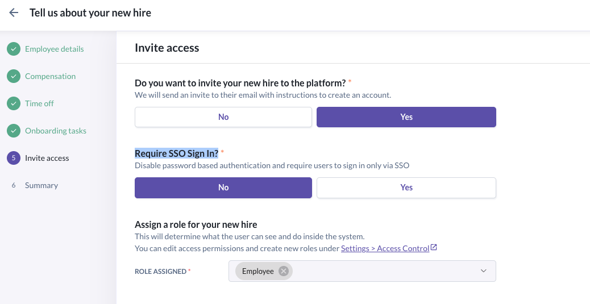Jump to Onboarding tasks step
590x304 pixels.
coord(56,131)
